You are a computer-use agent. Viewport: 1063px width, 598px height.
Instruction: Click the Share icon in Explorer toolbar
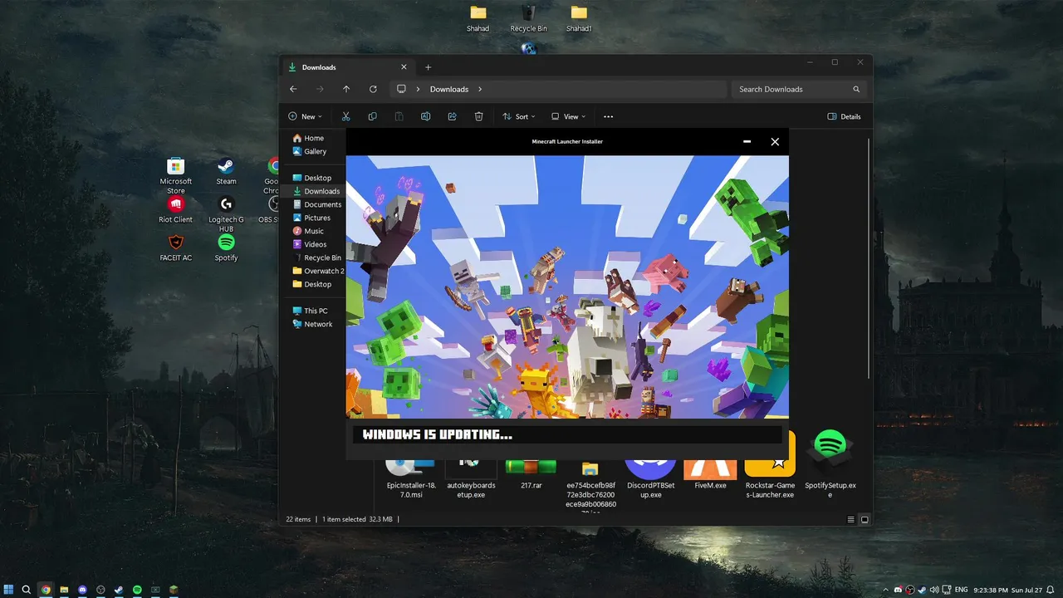pos(452,116)
